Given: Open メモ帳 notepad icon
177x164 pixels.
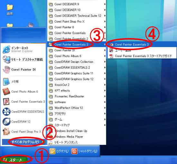Looking at the screenshot, I should click(x=23, y=82).
